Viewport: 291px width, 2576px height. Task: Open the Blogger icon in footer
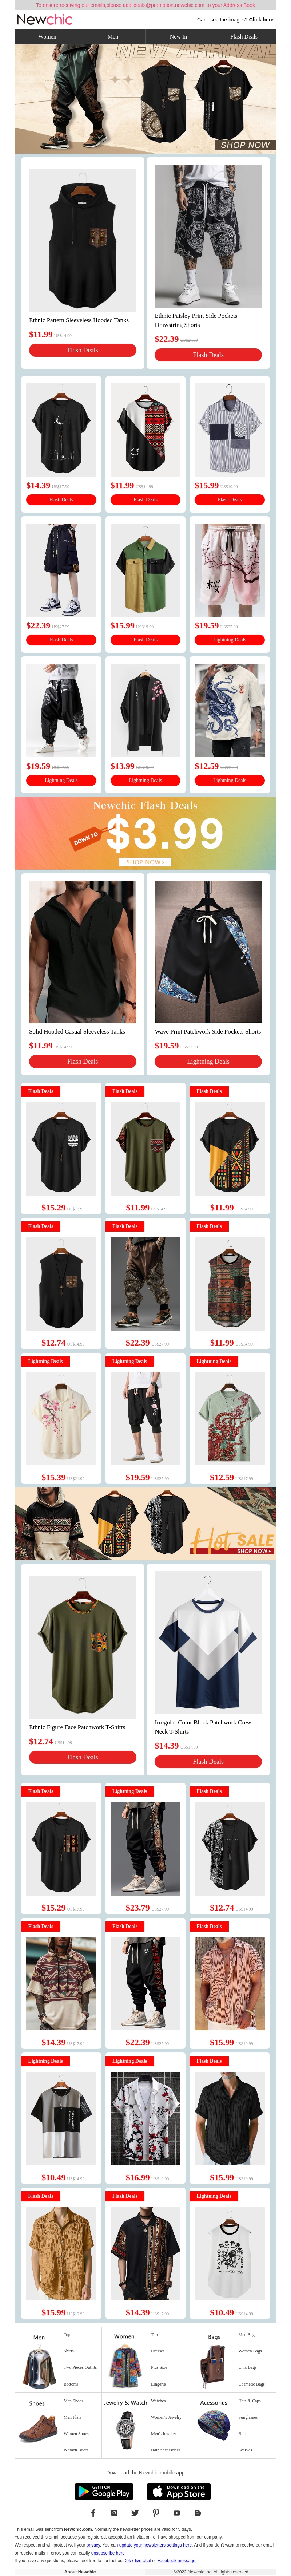[198, 2513]
